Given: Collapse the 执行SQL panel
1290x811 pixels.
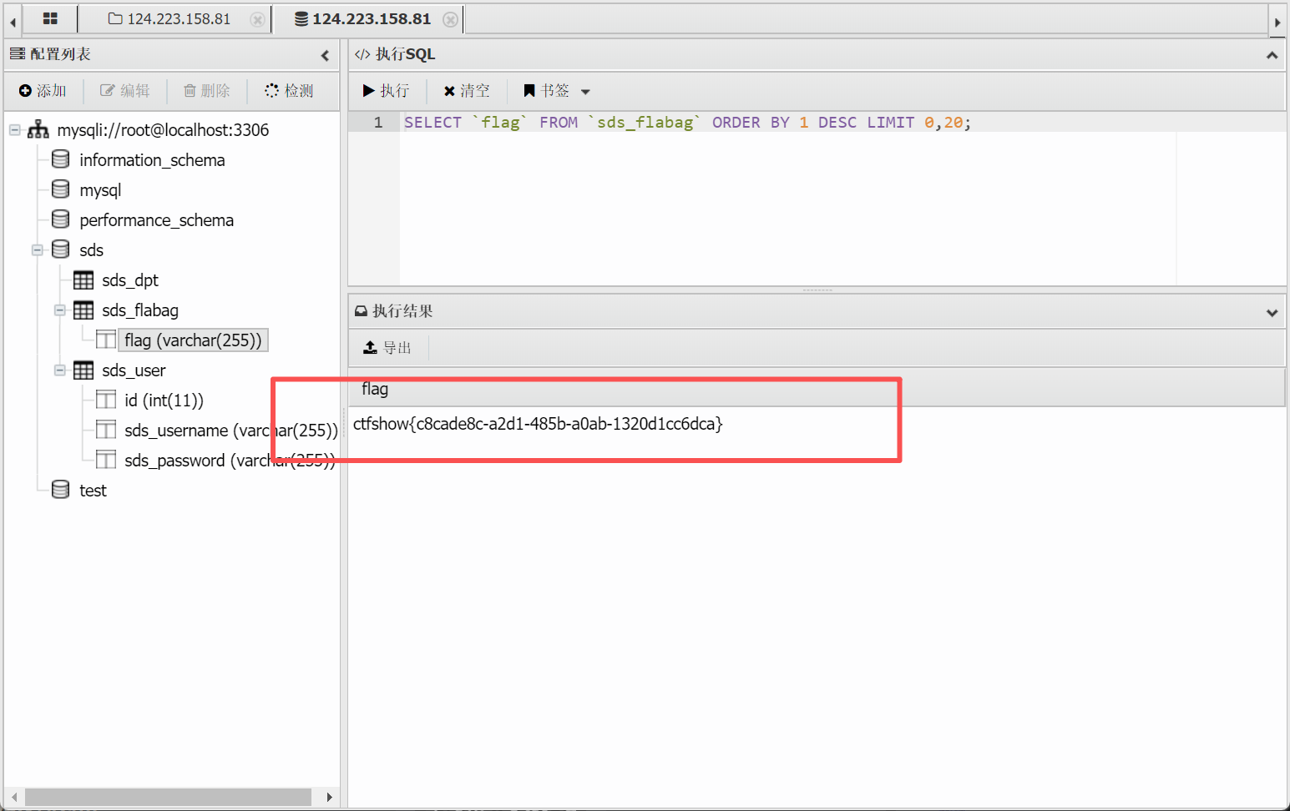Looking at the screenshot, I should [1272, 55].
